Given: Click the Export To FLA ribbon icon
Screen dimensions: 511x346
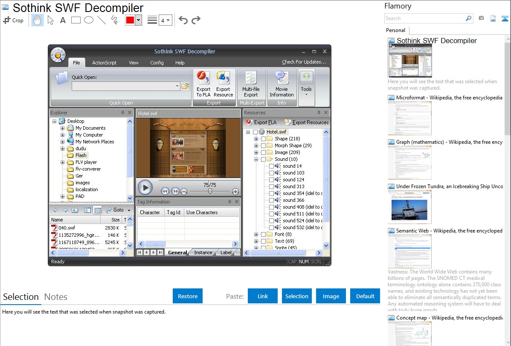Looking at the screenshot, I should 203,84.
